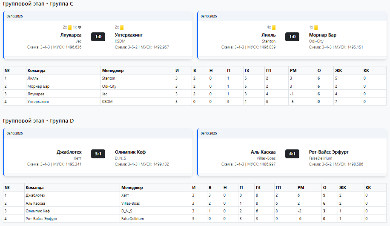Open team Рот-Вайсс Эрфурт in the match card

[329, 152]
